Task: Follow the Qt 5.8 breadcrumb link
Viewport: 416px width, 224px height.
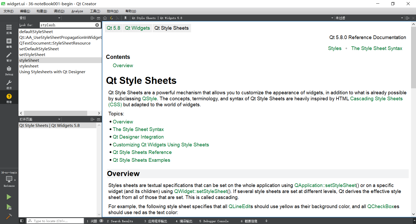Action: (114, 28)
